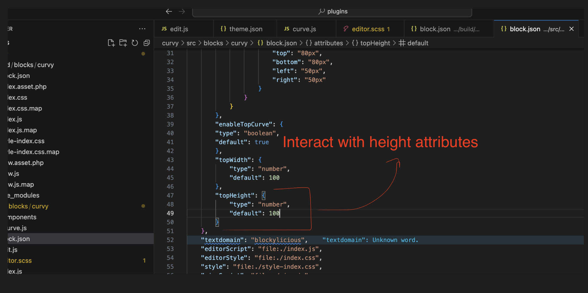This screenshot has height=293, width=588.
Task: Open the editor.scss file in explorer
Action: [81, 260]
